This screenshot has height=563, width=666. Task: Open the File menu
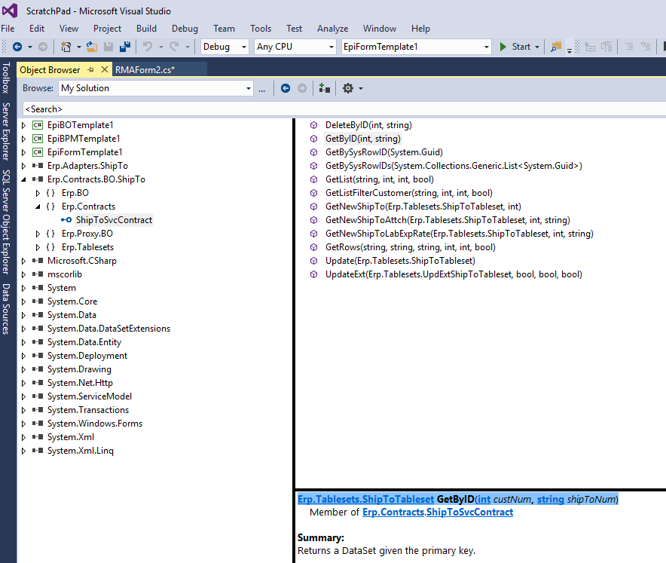coord(8,29)
